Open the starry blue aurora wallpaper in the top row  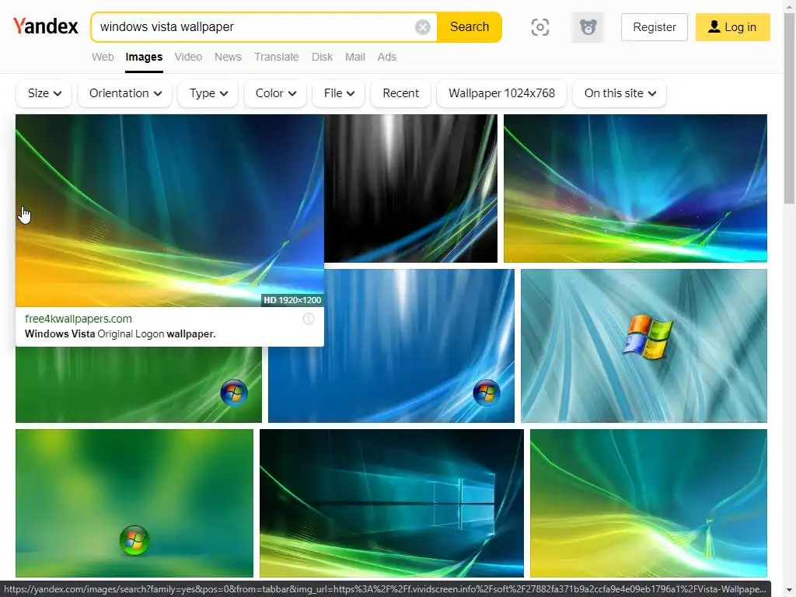tap(635, 188)
